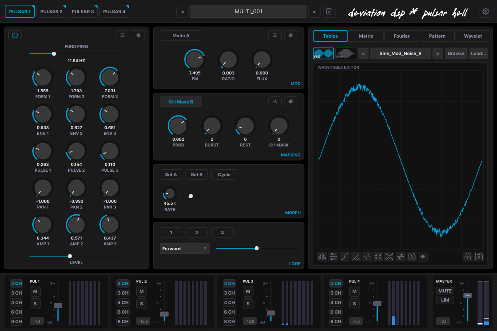This screenshot has width=497, height=331.
Task: Click the Set A morph button
Action: click(x=171, y=175)
